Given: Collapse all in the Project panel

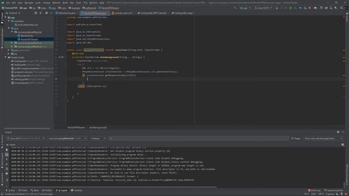Looking at the screenshot, I should pos(40,13).
